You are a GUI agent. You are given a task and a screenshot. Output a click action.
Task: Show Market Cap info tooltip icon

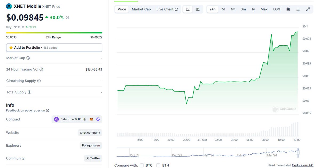[x=28, y=58]
